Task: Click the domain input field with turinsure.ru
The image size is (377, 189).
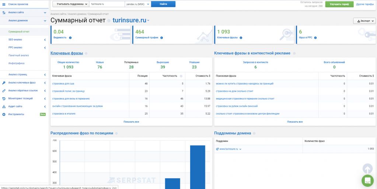Action: click(x=104, y=4)
